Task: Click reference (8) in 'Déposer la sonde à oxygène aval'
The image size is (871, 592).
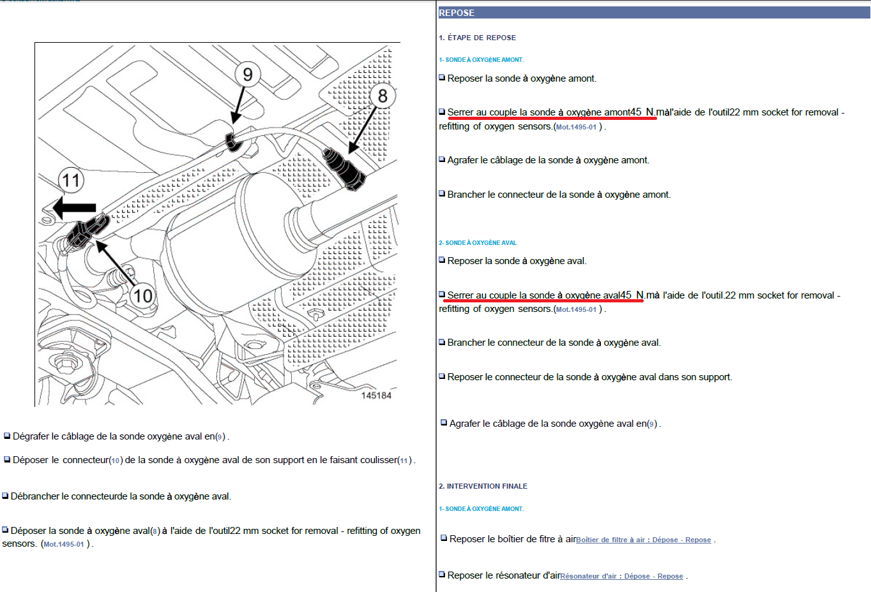Action: click(155, 531)
